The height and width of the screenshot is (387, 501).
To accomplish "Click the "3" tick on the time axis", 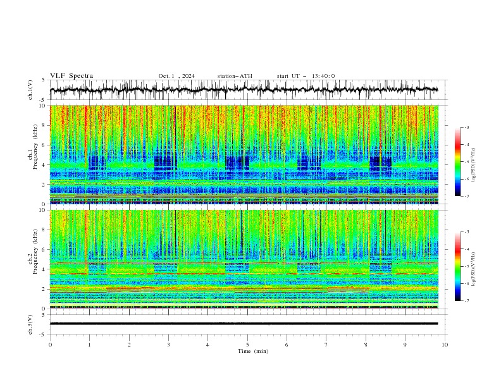I will coord(168,345).
